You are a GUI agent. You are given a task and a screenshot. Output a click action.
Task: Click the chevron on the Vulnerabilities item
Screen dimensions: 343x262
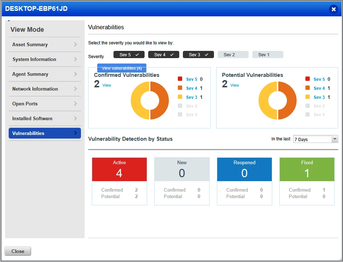tap(76, 133)
